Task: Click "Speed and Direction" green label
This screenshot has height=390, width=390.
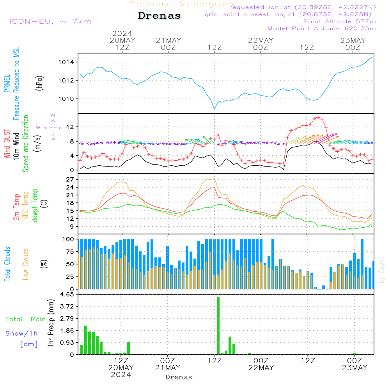Action: 26,144
